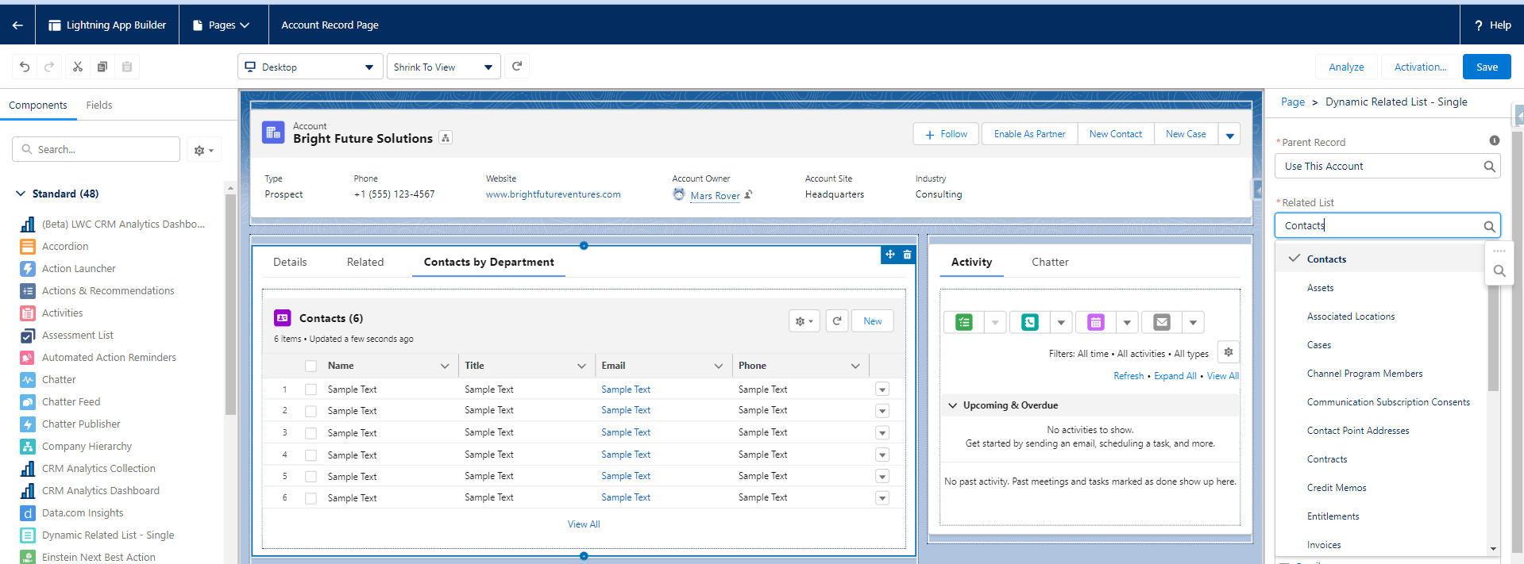Add the Accordion component
Viewport: 1524px width, 564px height.
(x=65, y=247)
